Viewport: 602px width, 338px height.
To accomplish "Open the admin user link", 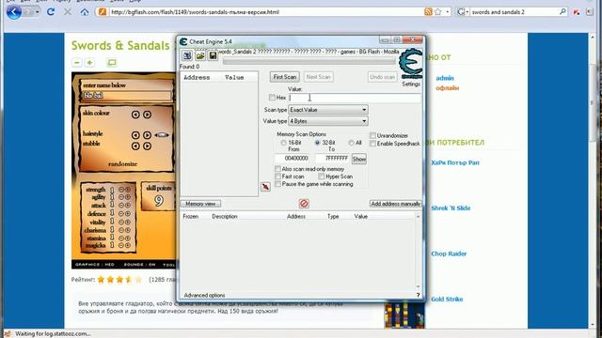I will [445, 78].
